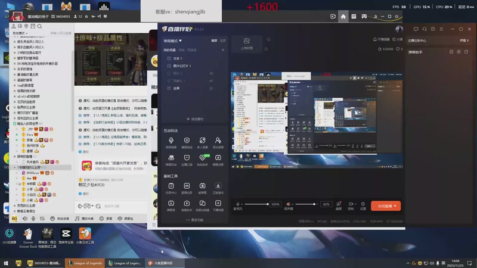Open the danmaku play binoculars icon
The image size is (477, 268).
[x=171, y=158]
